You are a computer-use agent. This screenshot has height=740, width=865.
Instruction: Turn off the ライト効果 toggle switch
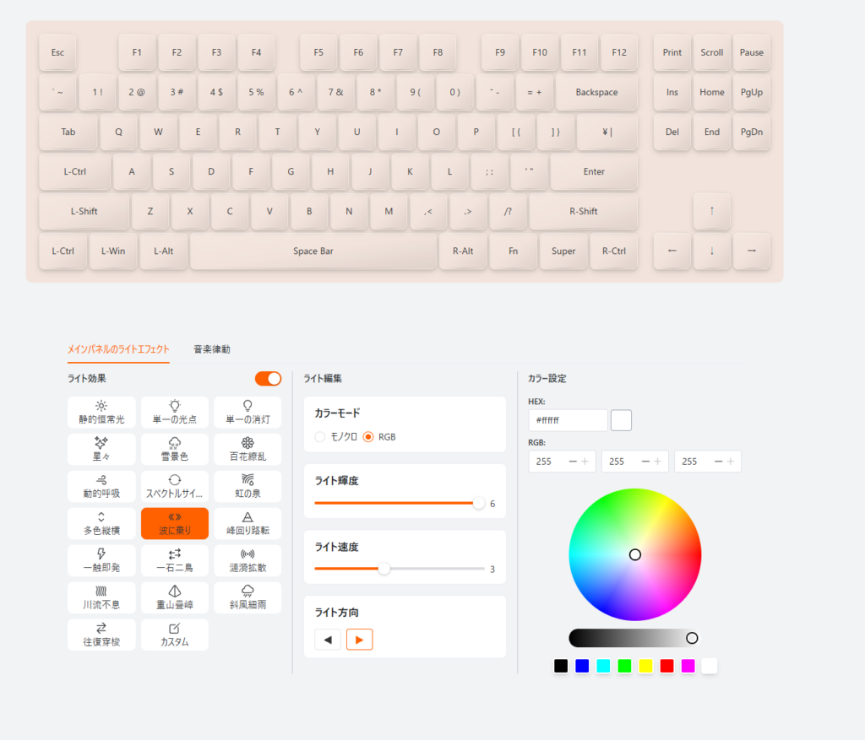(268, 379)
